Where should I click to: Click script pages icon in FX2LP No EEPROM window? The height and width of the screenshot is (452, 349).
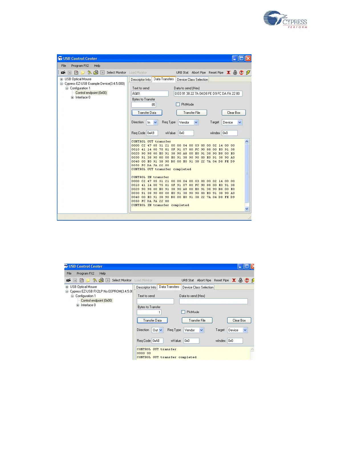(x=101, y=280)
